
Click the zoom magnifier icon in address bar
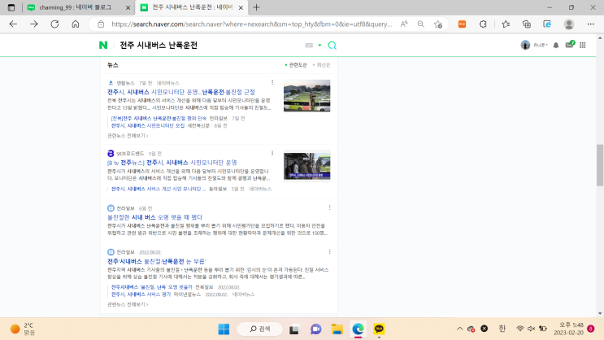click(x=420, y=24)
